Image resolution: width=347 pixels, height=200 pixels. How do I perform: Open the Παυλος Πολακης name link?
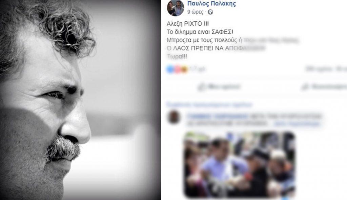(211, 3)
